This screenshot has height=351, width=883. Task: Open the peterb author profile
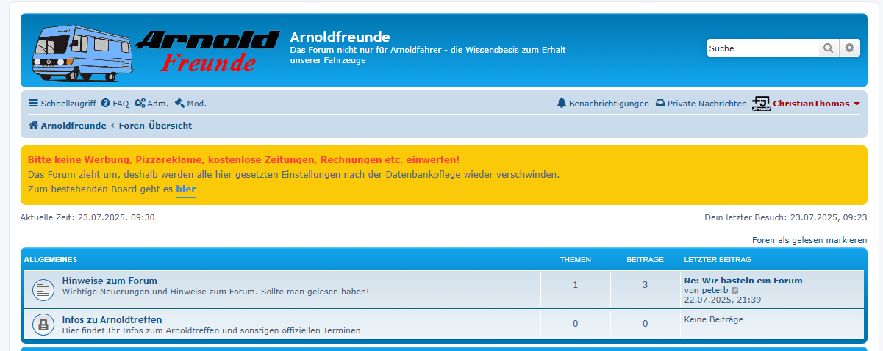click(x=715, y=290)
